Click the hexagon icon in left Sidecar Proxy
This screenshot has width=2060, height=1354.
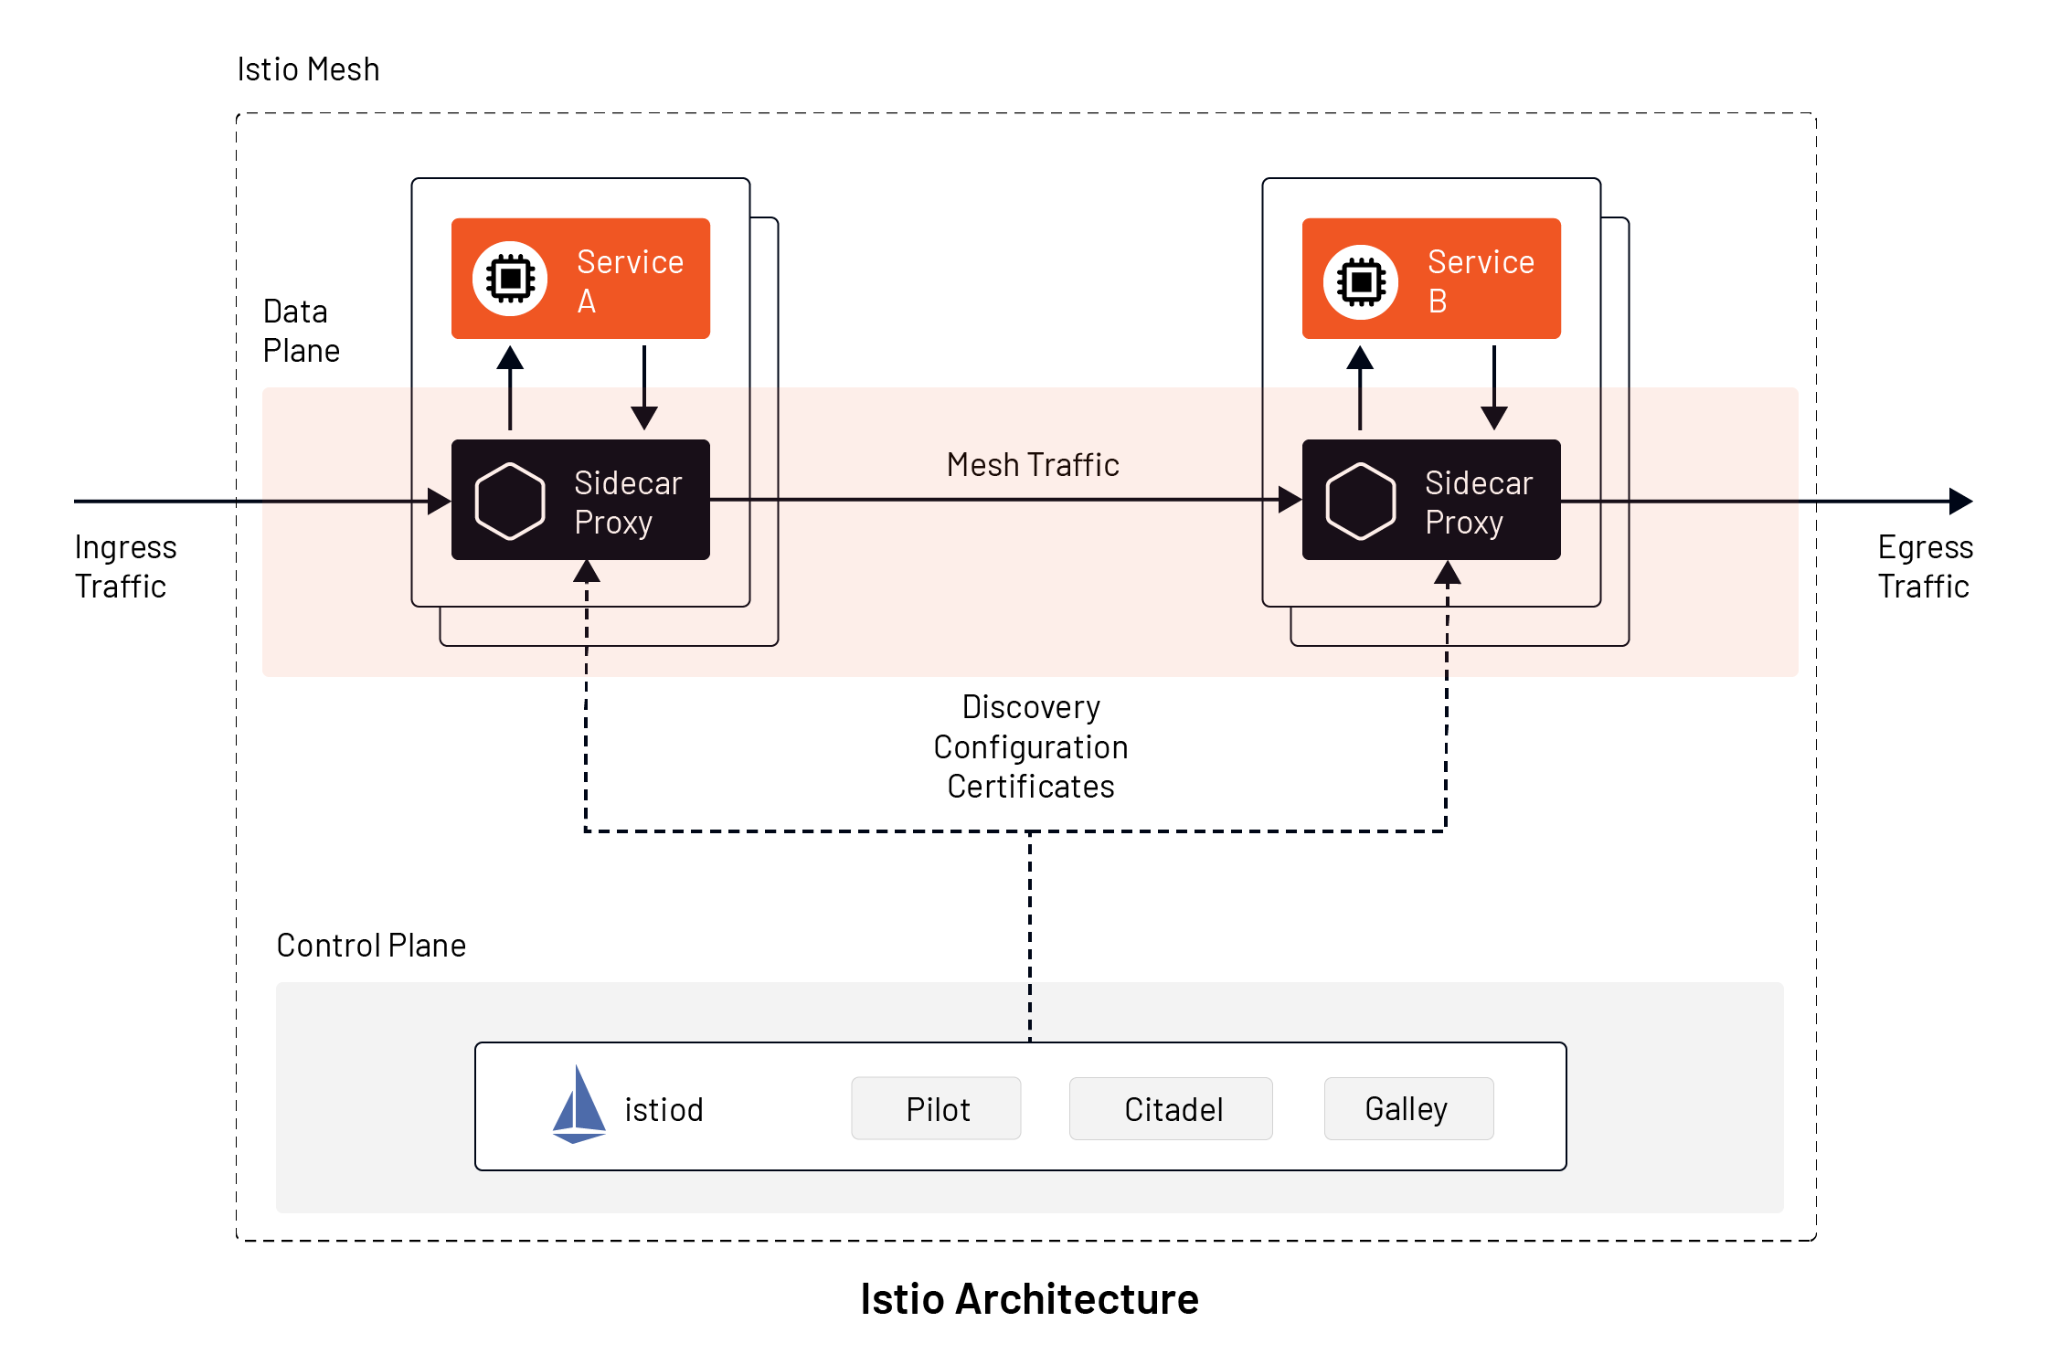click(510, 501)
